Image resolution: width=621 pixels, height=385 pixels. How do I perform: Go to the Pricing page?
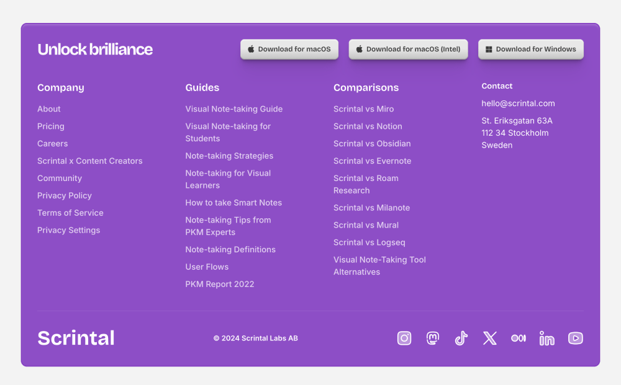click(51, 126)
